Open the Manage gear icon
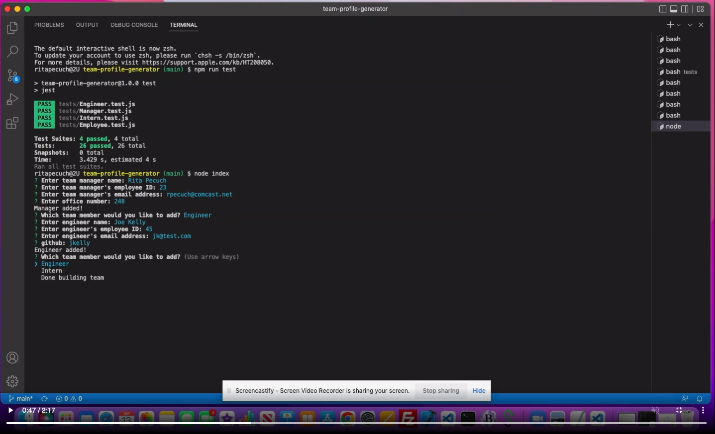The width and height of the screenshot is (715, 434). tap(12, 381)
